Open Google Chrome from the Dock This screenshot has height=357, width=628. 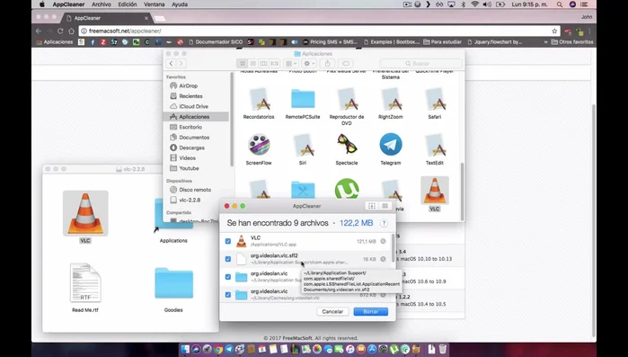coord(218,349)
